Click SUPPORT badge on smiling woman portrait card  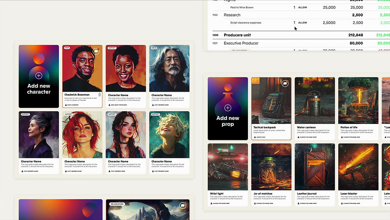[x=112, y=48]
